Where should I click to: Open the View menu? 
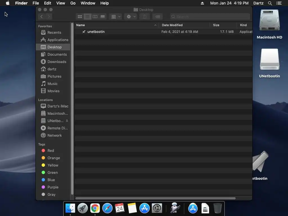(x=61, y=3)
